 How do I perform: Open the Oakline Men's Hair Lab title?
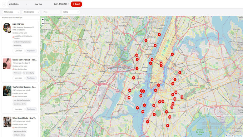[25, 60]
